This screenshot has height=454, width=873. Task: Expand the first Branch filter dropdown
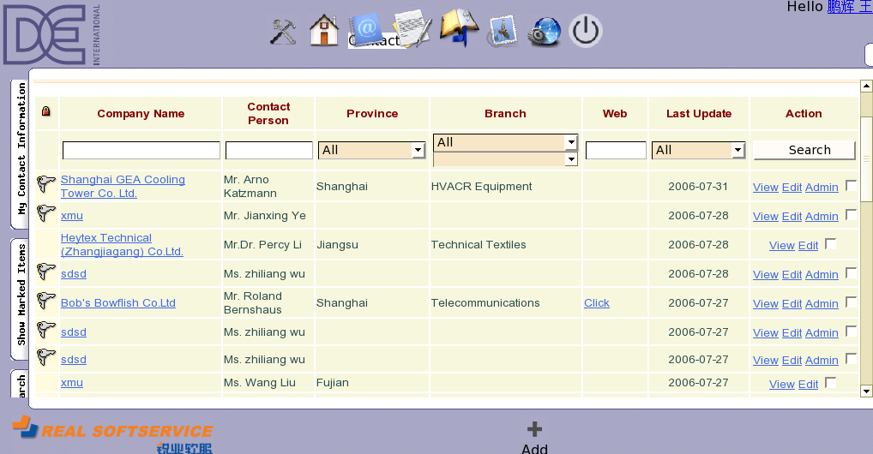point(571,142)
